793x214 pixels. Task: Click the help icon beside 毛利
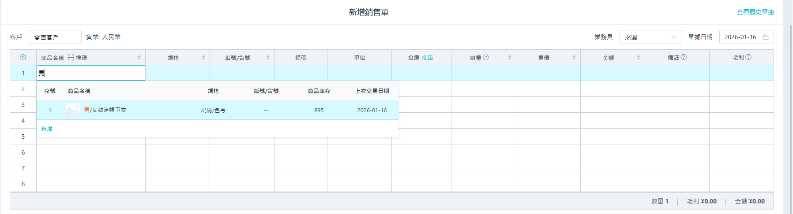[x=748, y=57]
